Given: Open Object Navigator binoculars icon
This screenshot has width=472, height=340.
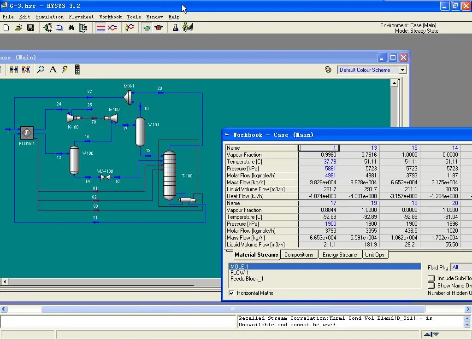Looking at the screenshot, I should tap(71, 28).
